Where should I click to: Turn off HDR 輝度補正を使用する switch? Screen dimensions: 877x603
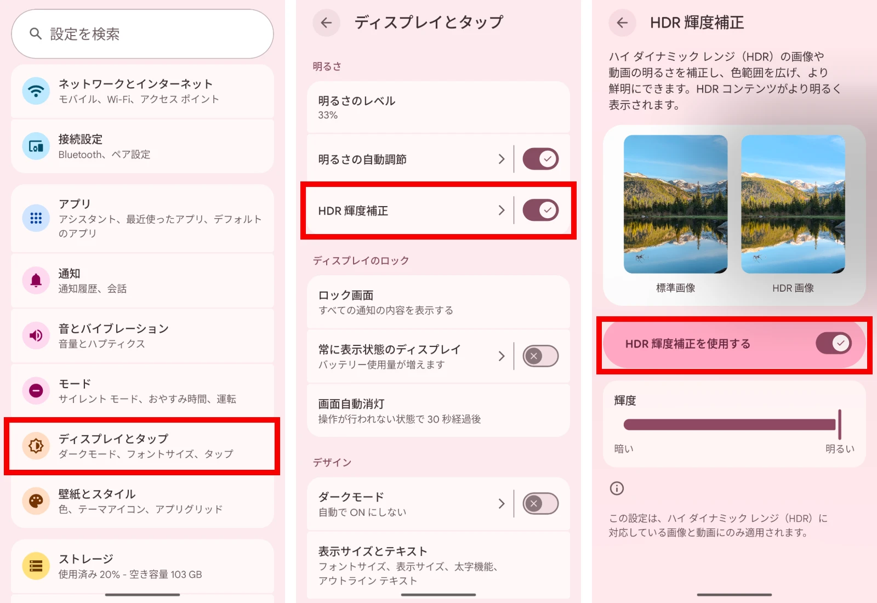pos(833,344)
